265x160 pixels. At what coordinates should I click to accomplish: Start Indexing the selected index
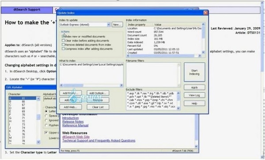pyautogui.click(x=194, y=72)
